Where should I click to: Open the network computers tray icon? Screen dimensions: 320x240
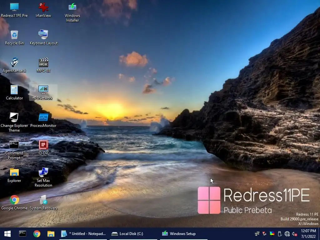[257, 234]
